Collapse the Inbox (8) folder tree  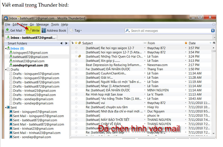click(x=6, y=48)
